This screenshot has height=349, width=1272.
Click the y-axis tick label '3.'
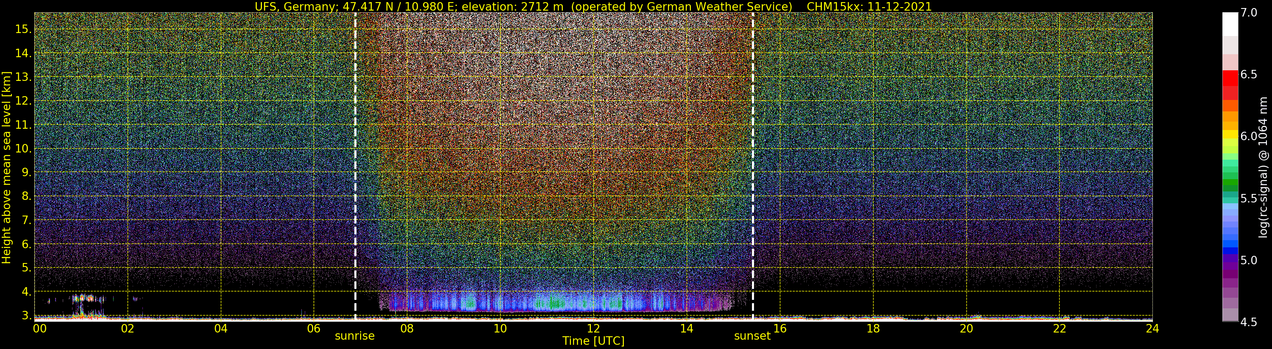tap(26, 316)
